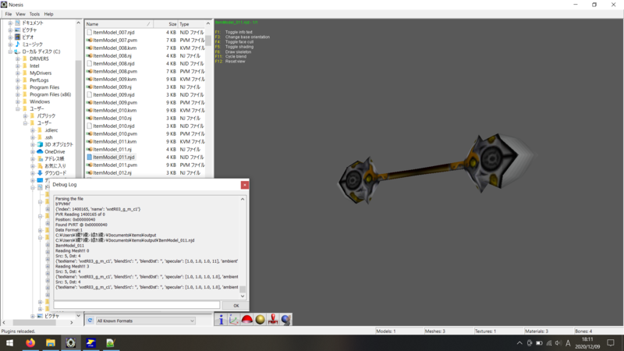This screenshot has width=624, height=351.
Task: Select the MyDrivers folder
Action: tap(41, 73)
